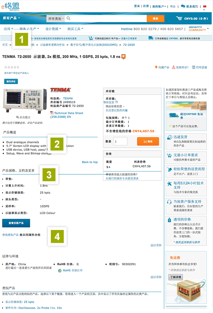
Task: Click the 查看关联产品 button
Action: tap(16, 223)
